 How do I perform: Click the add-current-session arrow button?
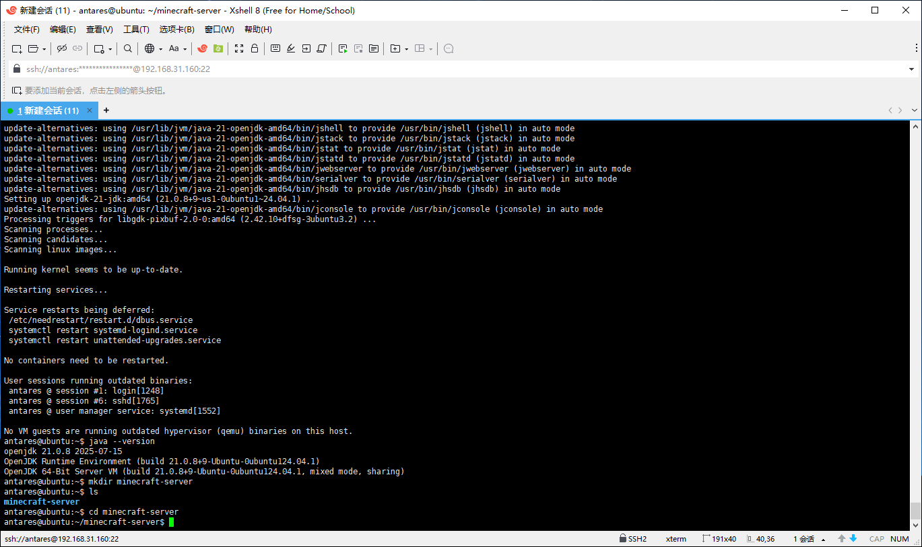click(x=16, y=90)
